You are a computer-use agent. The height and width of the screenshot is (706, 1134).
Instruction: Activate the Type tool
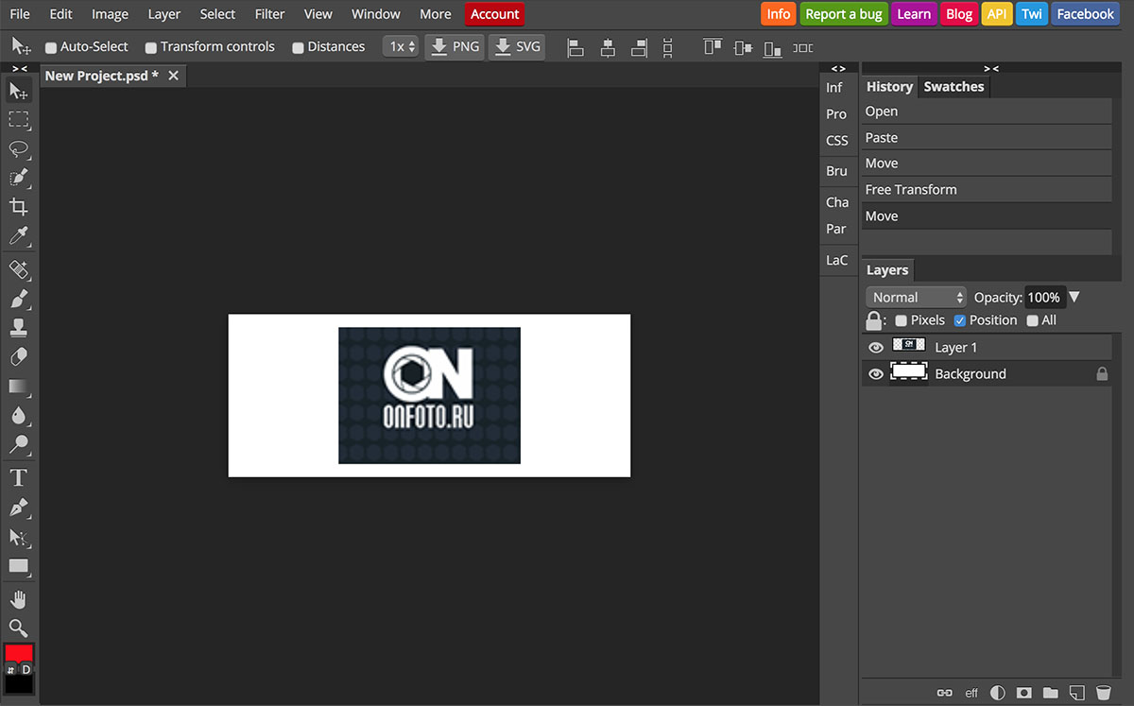point(19,477)
